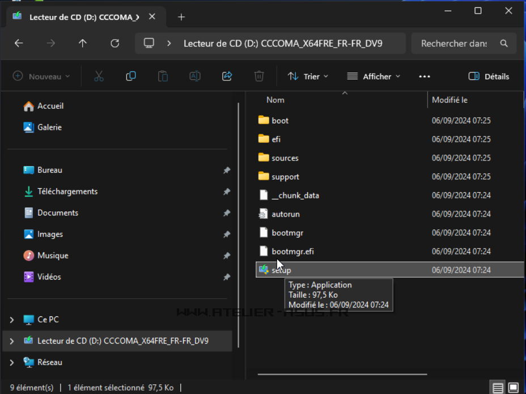Image resolution: width=526 pixels, height=394 pixels.
Task: Click the PC monitor icon in address bar
Action: click(x=149, y=43)
